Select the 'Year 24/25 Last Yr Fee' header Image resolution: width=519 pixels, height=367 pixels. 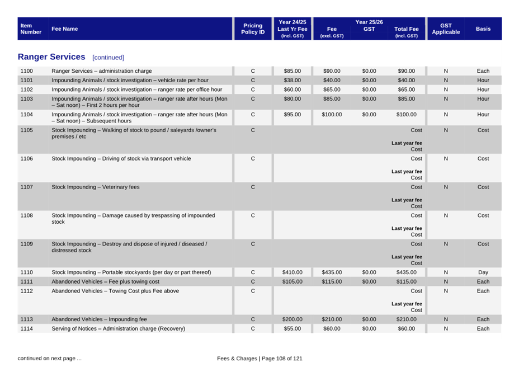tap(292, 29)
